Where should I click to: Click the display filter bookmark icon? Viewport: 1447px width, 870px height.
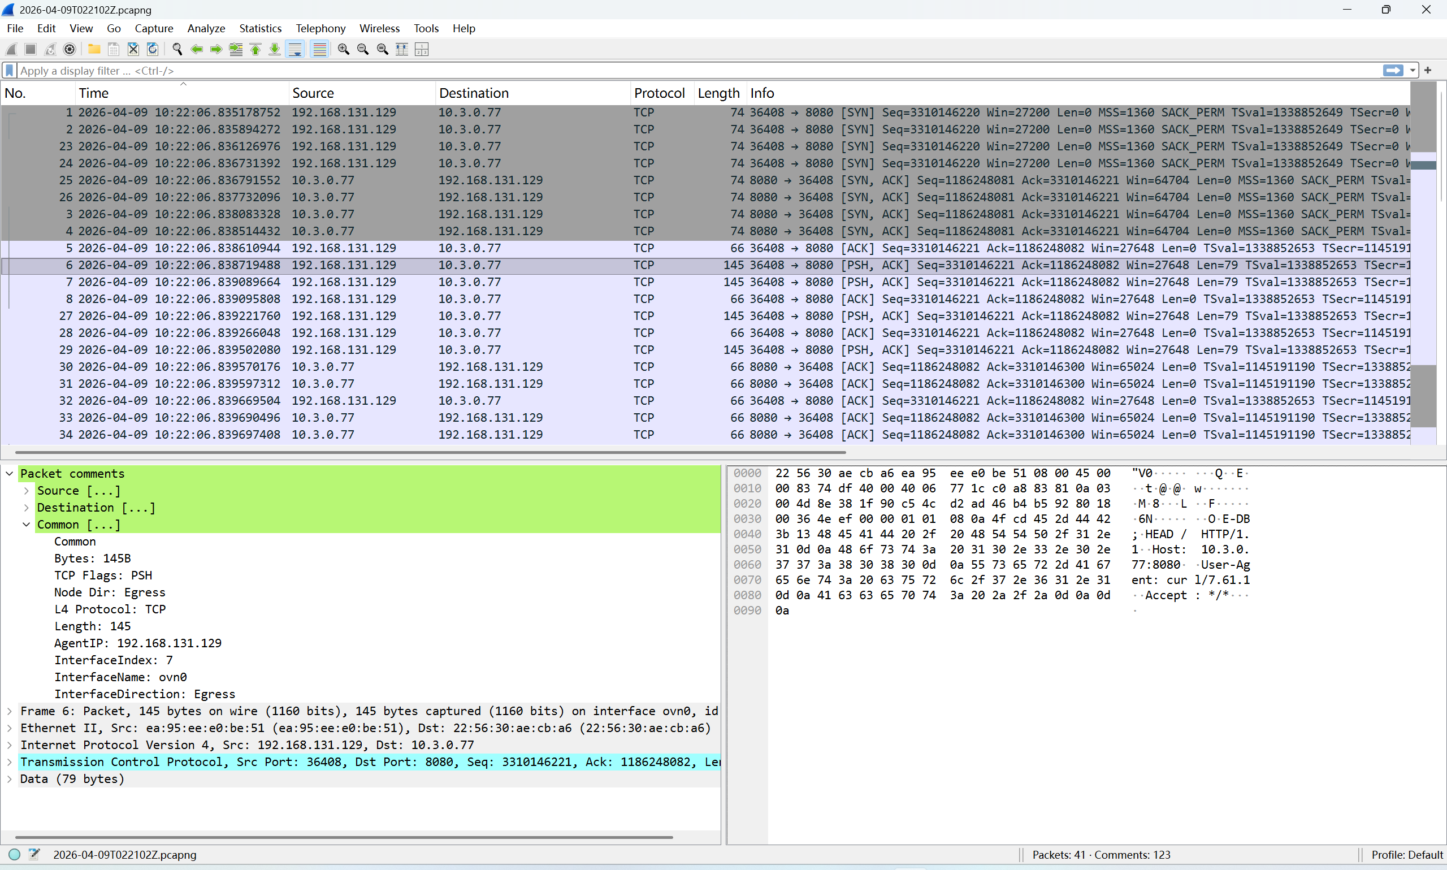(x=10, y=70)
